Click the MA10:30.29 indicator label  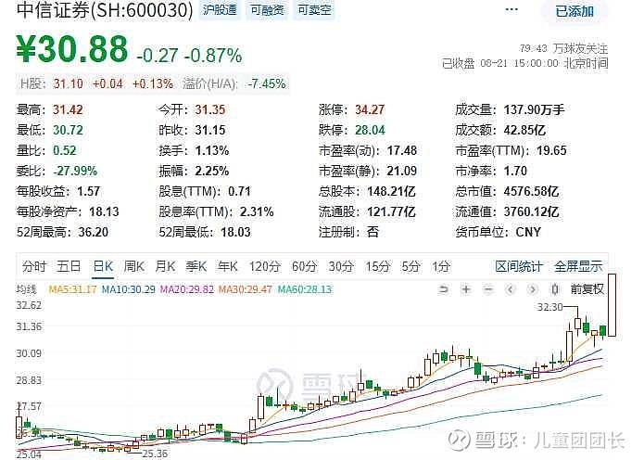(x=129, y=289)
